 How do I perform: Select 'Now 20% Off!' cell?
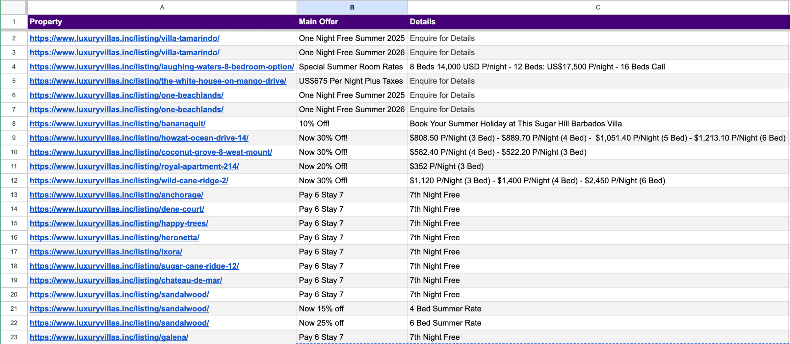(352, 166)
